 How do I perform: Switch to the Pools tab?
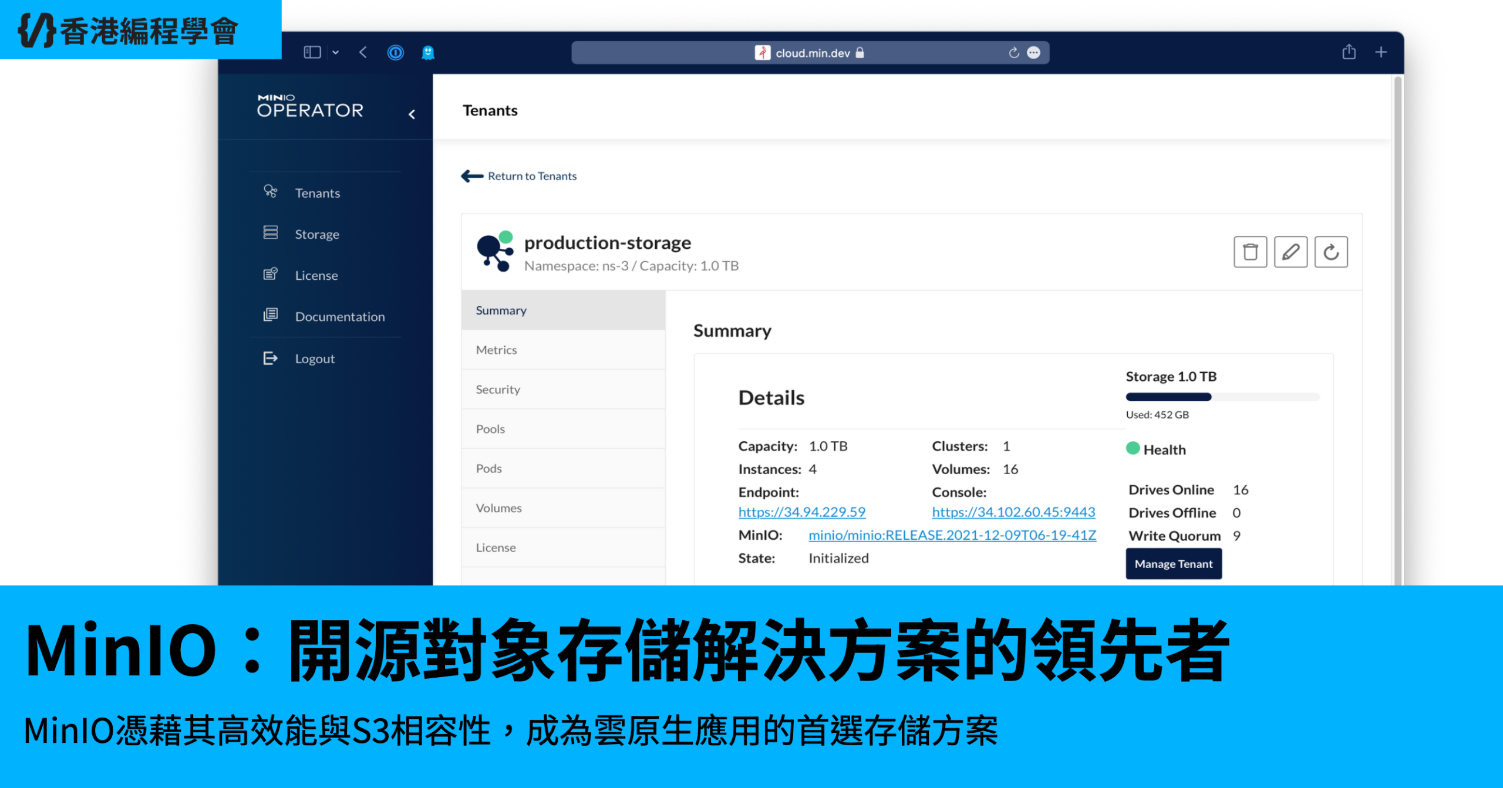point(563,429)
